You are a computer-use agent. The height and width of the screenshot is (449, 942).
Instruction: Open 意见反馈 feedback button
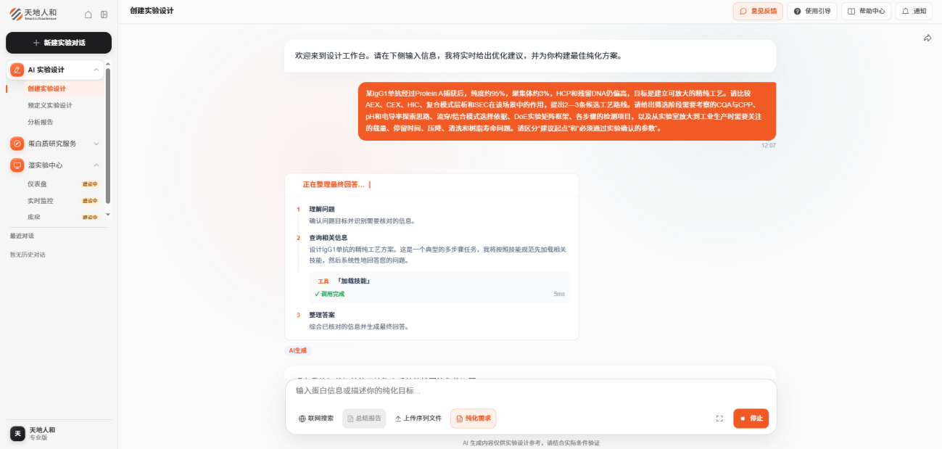[x=758, y=12]
